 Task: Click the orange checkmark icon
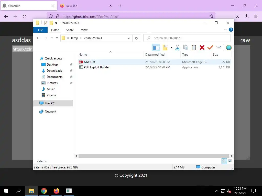point(210,47)
